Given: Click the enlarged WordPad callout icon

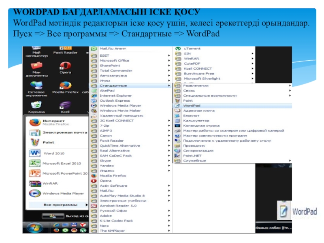Looking at the screenshot, I should [284, 211].
